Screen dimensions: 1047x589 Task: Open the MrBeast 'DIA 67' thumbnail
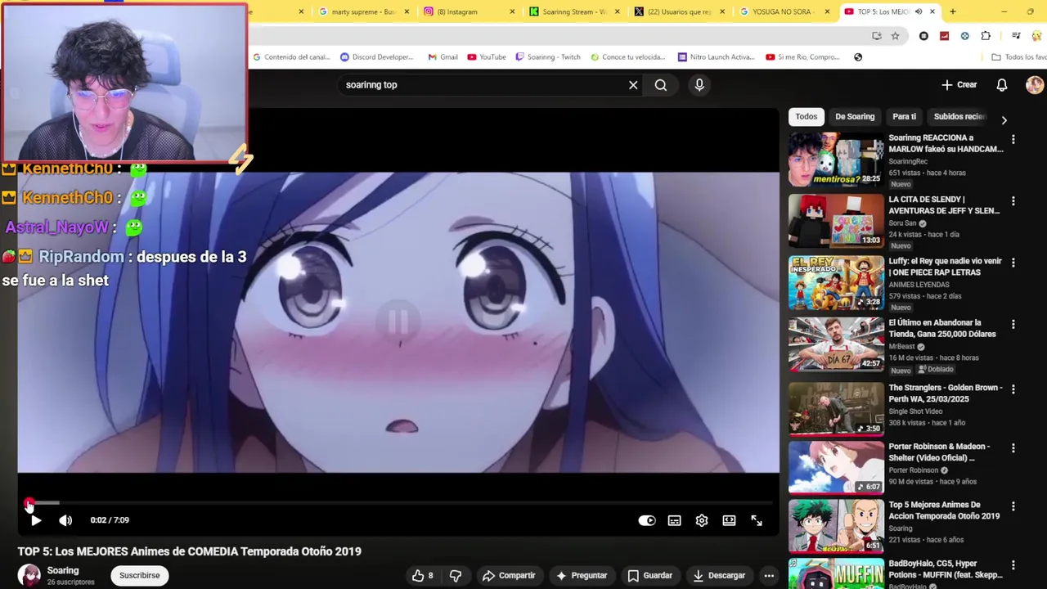pyautogui.click(x=836, y=344)
